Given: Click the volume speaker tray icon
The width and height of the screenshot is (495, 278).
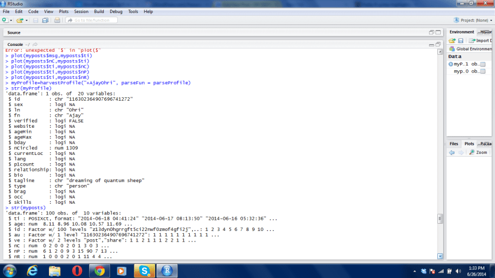Looking at the screenshot, I should click(458, 272).
